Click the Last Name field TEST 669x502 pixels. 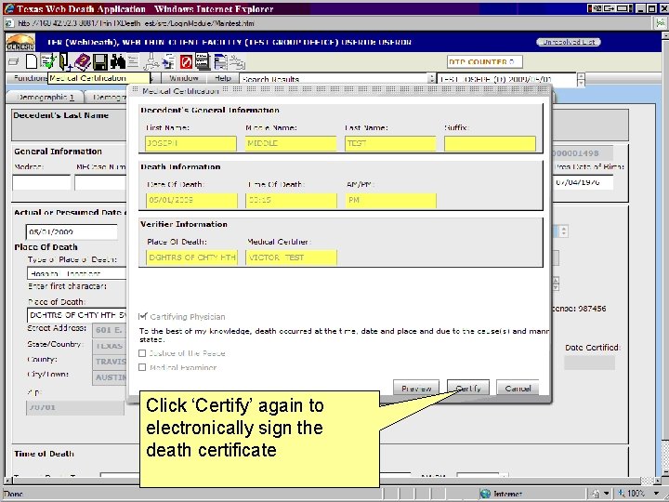pos(390,143)
